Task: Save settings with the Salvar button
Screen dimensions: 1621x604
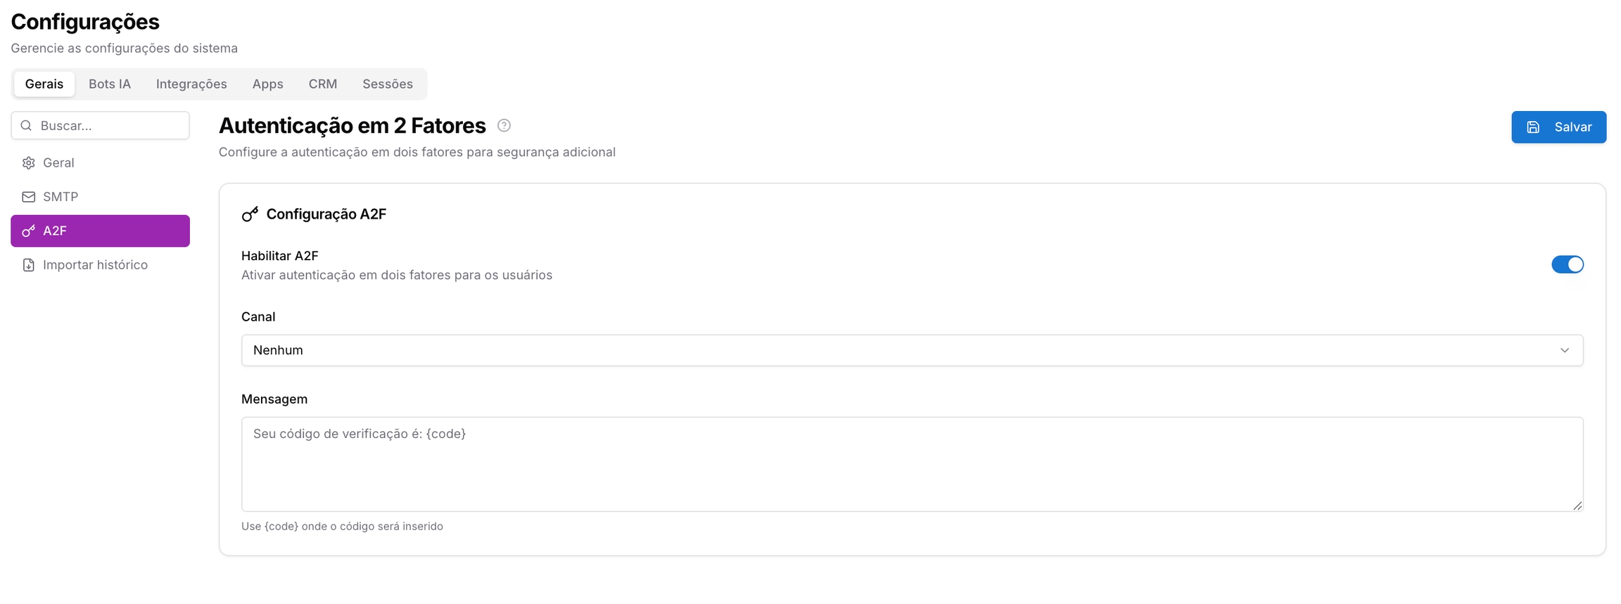Action: (1558, 127)
